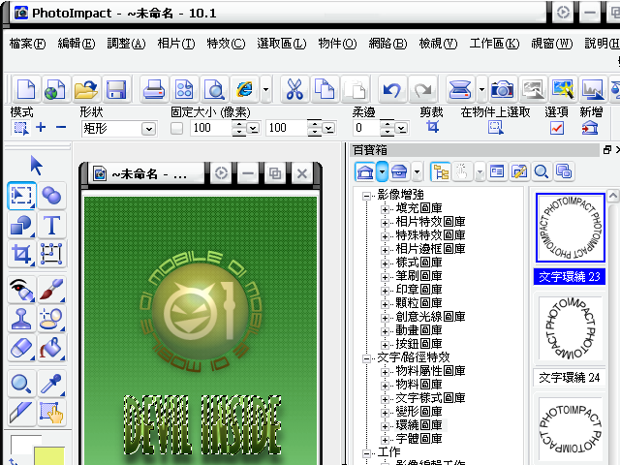Select the Eyedropper tool

51,384
